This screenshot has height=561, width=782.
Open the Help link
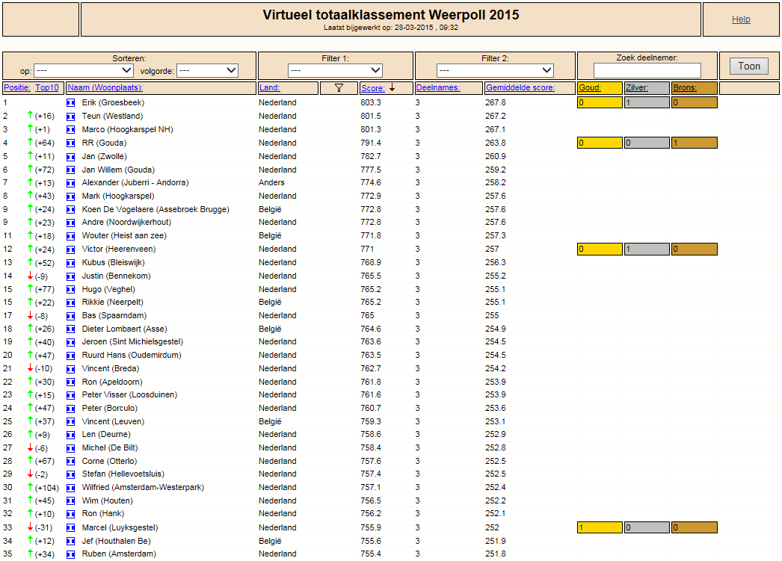[741, 19]
